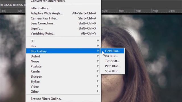Screen dimensions: 182x102
Task: Expand the Sharpen submenu
Action: (x=63, y=76)
